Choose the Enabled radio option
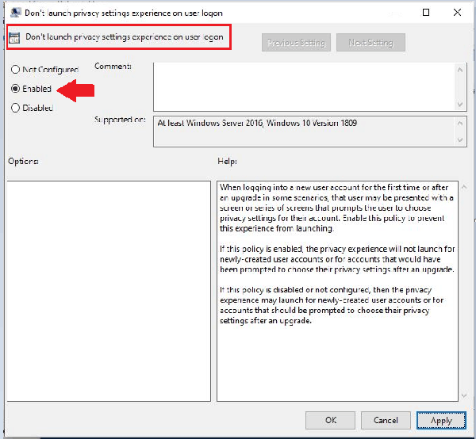476x439 pixels. tap(16, 89)
